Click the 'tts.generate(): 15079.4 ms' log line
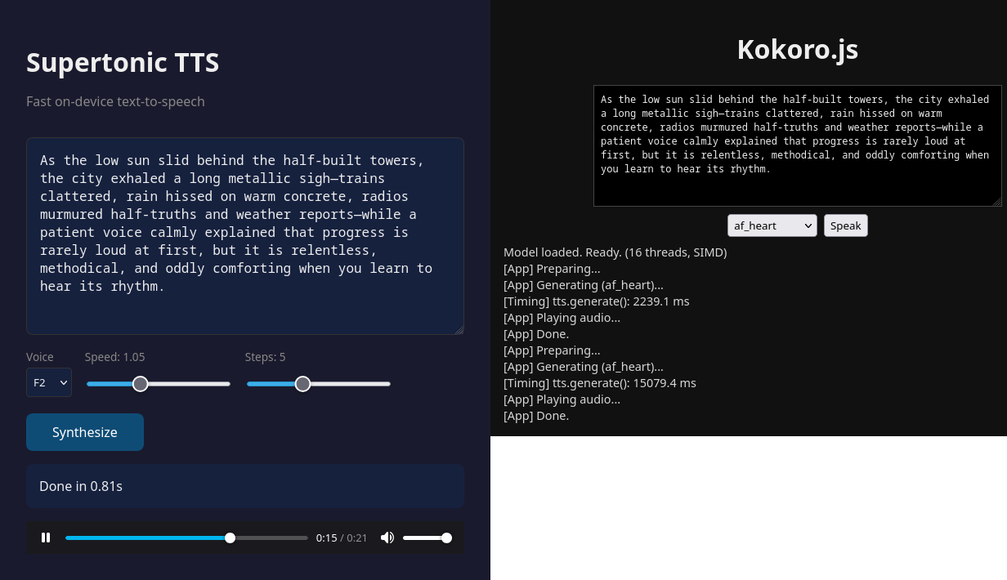Viewport: 1007px width, 580px height. tap(600, 383)
